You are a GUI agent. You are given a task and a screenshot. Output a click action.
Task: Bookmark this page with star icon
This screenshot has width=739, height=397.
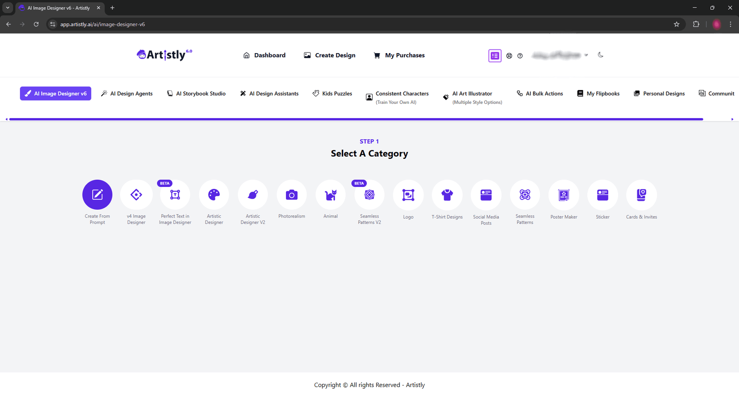[677, 24]
